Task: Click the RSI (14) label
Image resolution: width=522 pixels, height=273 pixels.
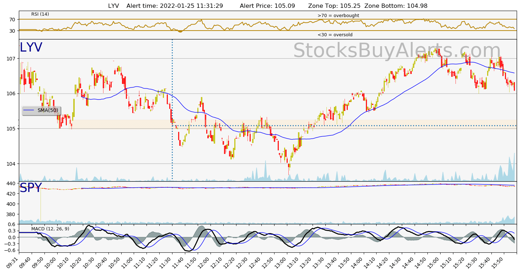Action: click(x=40, y=14)
